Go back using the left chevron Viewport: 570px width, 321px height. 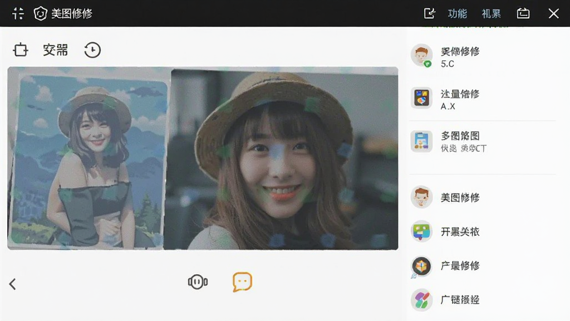click(x=13, y=284)
